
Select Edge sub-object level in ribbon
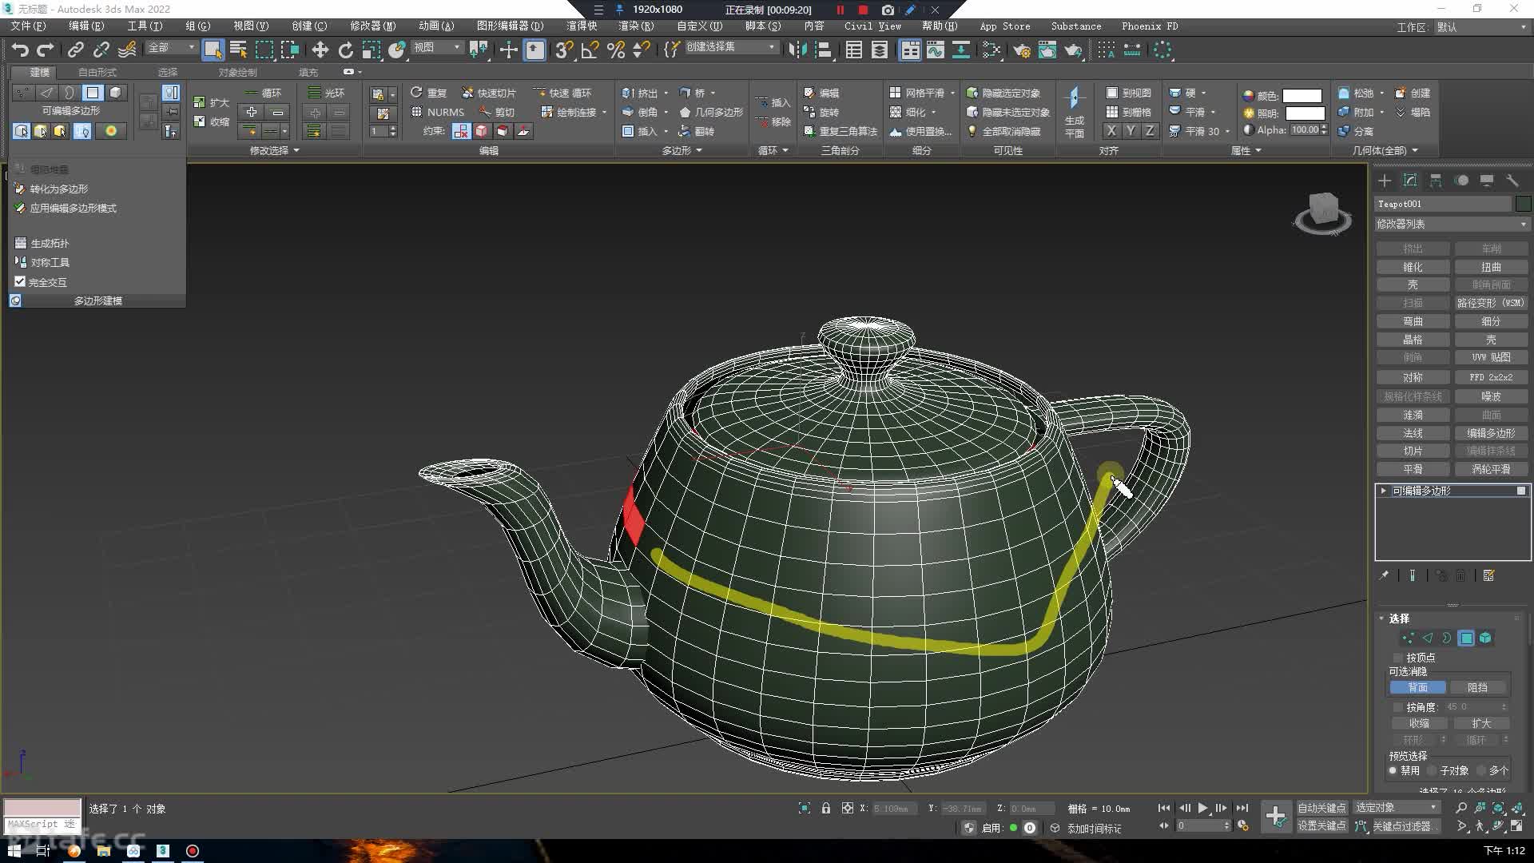[46, 93]
